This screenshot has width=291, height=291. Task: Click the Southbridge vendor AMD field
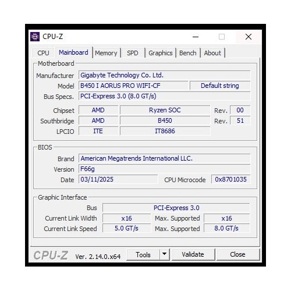click(98, 120)
